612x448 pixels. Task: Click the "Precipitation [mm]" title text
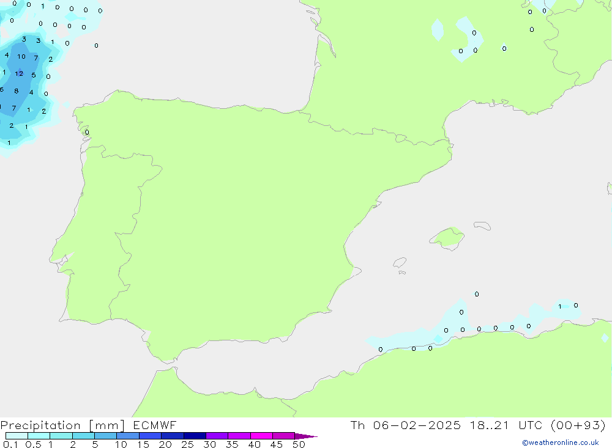coord(62,425)
